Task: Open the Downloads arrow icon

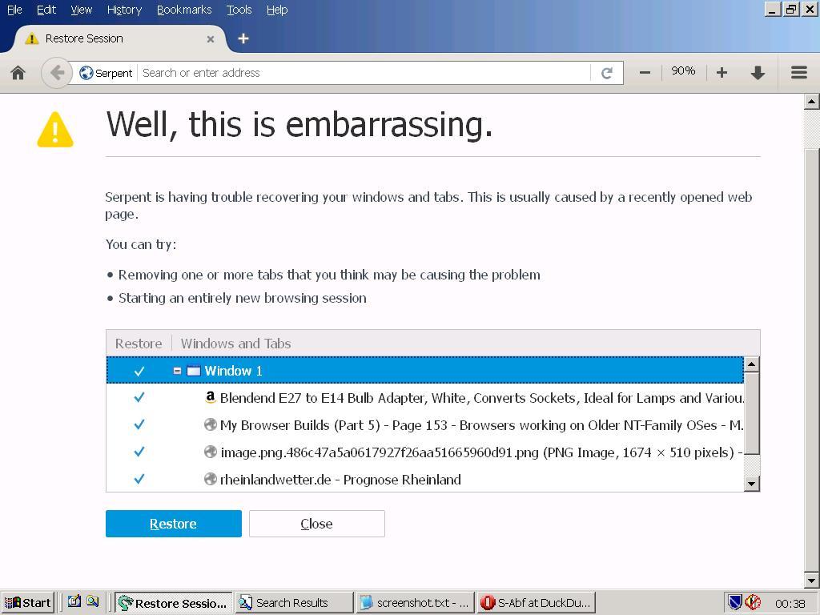Action: click(x=758, y=73)
